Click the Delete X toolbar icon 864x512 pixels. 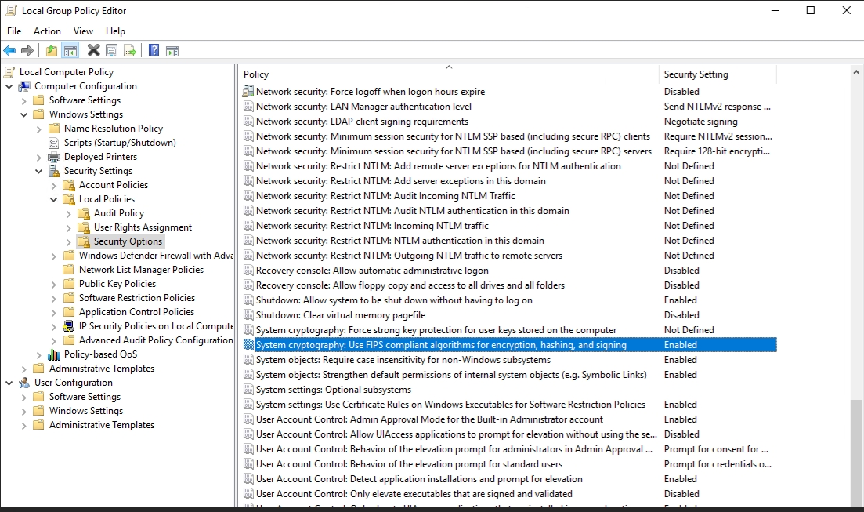(x=93, y=51)
